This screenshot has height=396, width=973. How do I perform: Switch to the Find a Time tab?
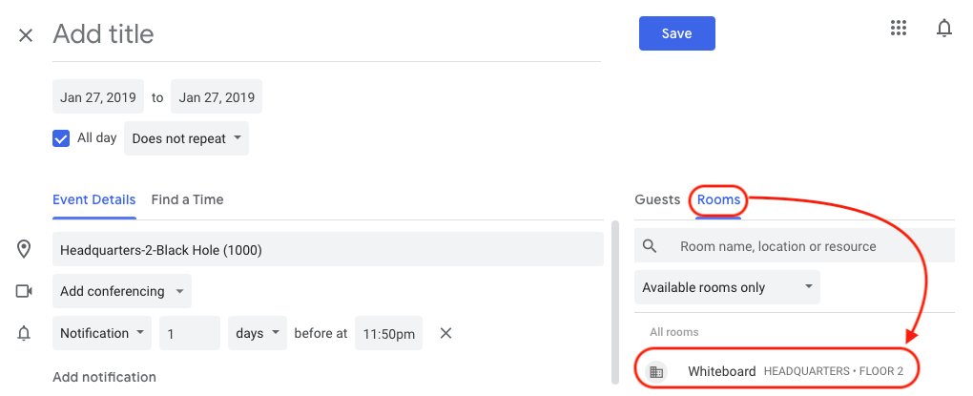coord(187,199)
